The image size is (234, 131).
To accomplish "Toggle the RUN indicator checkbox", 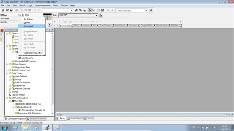I will tap(23, 15).
